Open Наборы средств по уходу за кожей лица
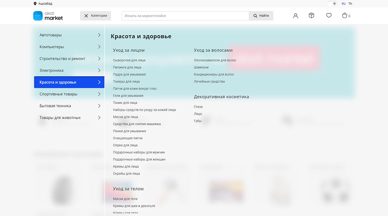 [144, 110]
